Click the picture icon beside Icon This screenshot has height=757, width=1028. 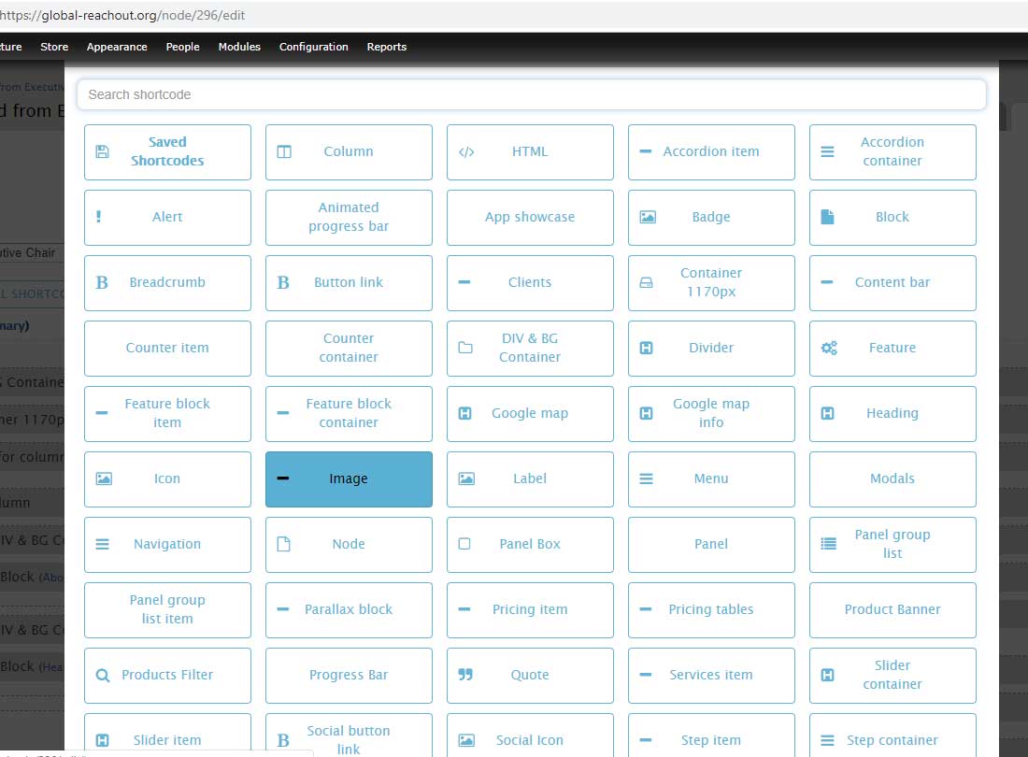(104, 478)
